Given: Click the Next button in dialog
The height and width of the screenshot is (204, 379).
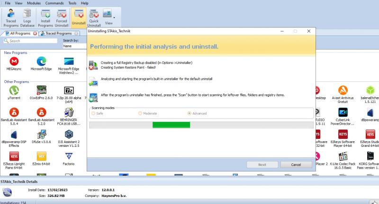Looking at the screenshot, I should (262, 165).
